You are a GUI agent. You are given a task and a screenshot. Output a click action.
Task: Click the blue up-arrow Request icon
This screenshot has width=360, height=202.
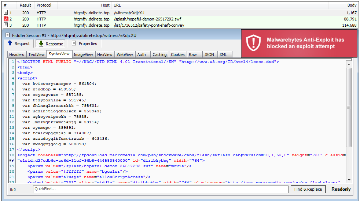click(x=10, y=44)
